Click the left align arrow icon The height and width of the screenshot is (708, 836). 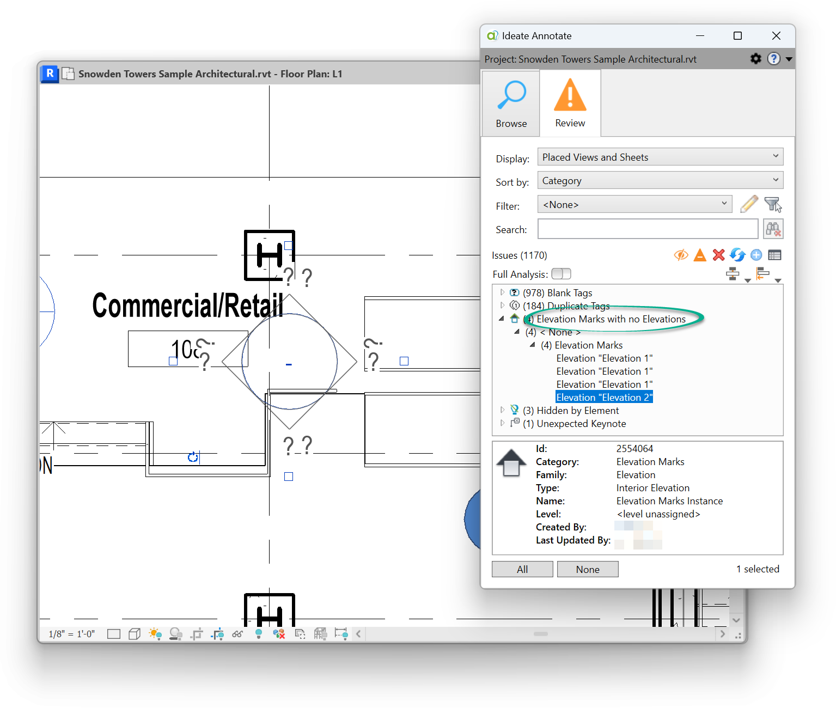(x=762, y=274)
